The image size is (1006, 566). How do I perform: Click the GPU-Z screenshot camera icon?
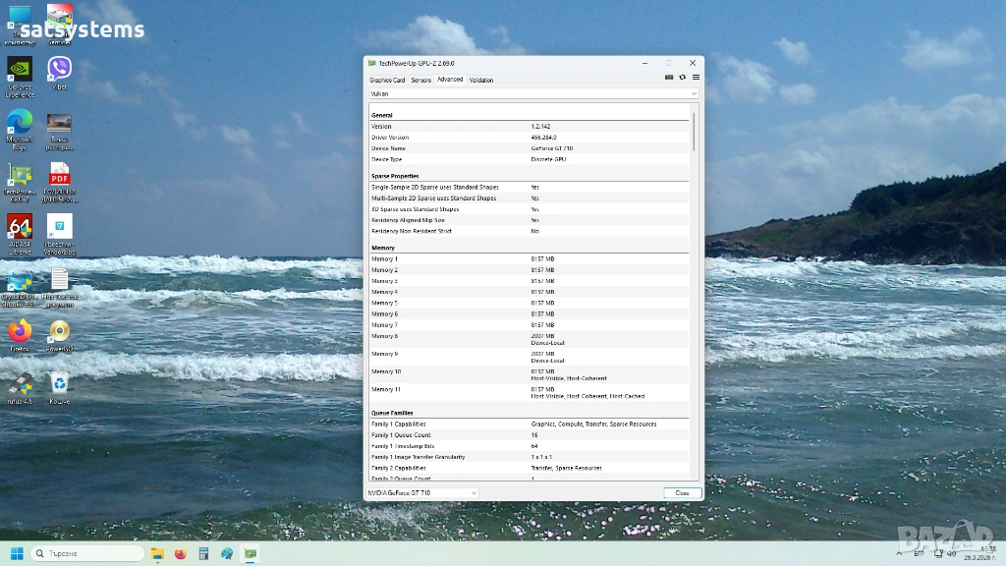pos(669,77)
